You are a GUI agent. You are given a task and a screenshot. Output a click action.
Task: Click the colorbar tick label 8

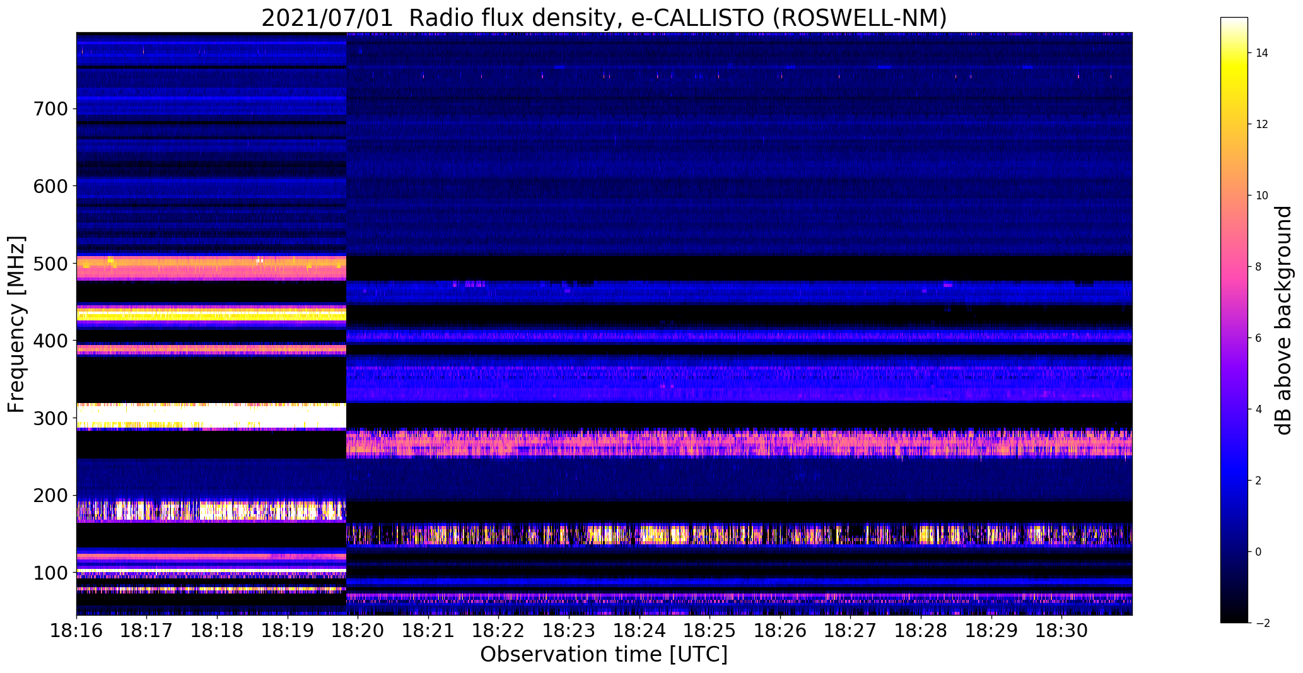[1259, 267]
